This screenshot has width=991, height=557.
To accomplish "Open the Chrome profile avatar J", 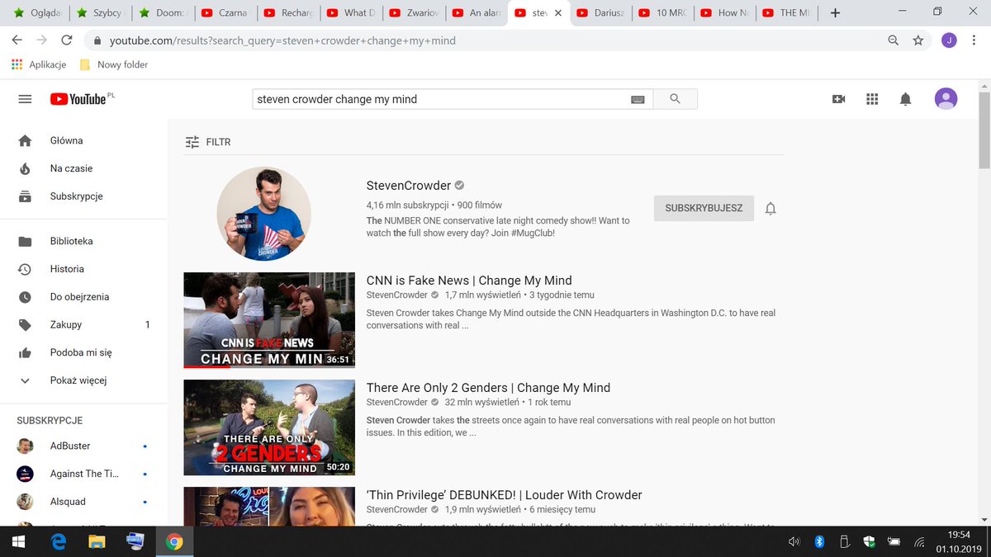I will click(x=949, y=40).
